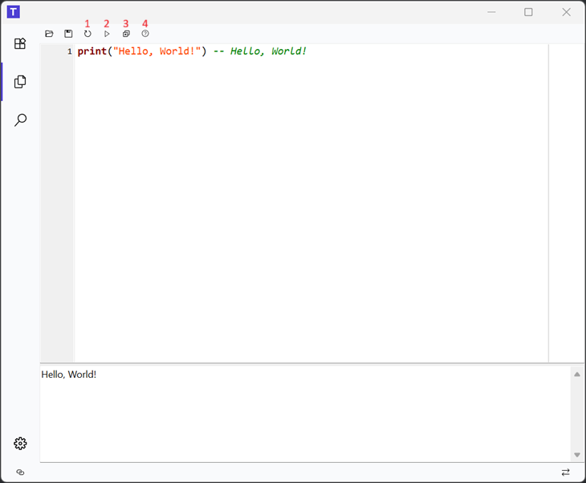This screenshot has height=483, width=586.
Task: Click the swap arrows icon in the bottom-right status bar
Action: [565, 473]
